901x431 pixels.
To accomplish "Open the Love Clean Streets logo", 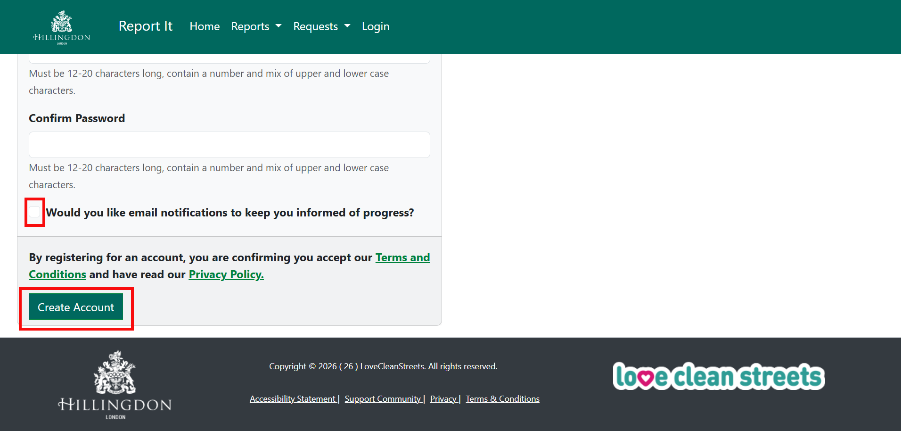I will pyautogui.click(x=719, y=376).
